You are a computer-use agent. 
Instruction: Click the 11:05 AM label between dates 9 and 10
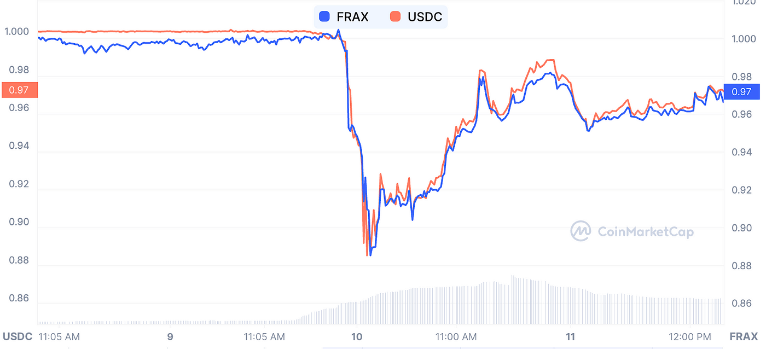(265, 336)
